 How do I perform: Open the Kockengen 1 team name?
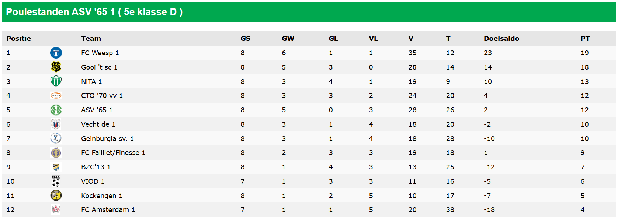click(102, 196)
